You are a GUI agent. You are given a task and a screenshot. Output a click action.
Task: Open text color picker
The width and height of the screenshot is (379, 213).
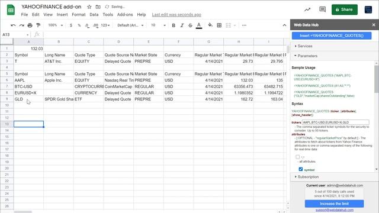[x=199, y=25]
